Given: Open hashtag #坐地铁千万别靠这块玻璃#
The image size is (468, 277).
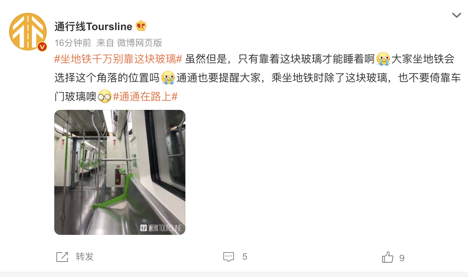Looking at the screenshot, I should [118, 59].
